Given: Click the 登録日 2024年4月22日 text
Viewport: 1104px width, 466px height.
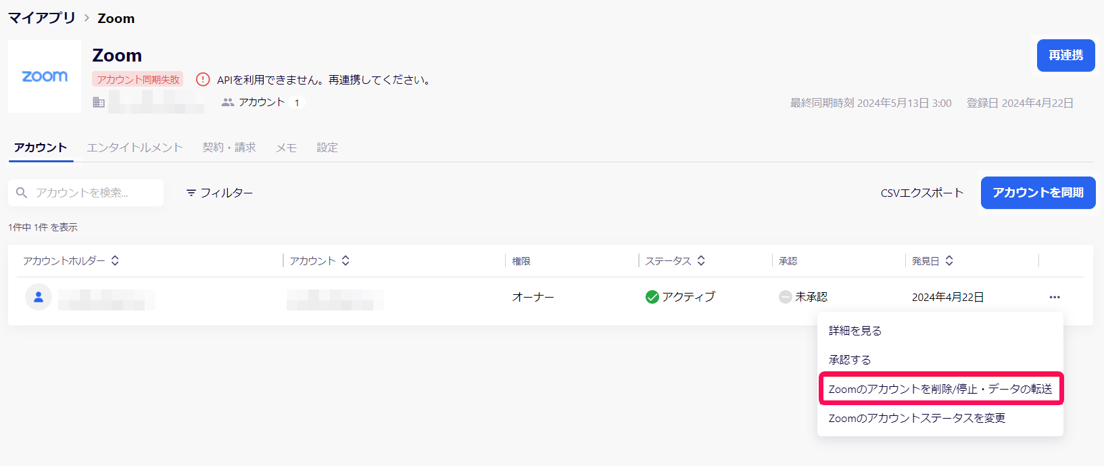Looking at the screenshot, I should [1020, 103].
